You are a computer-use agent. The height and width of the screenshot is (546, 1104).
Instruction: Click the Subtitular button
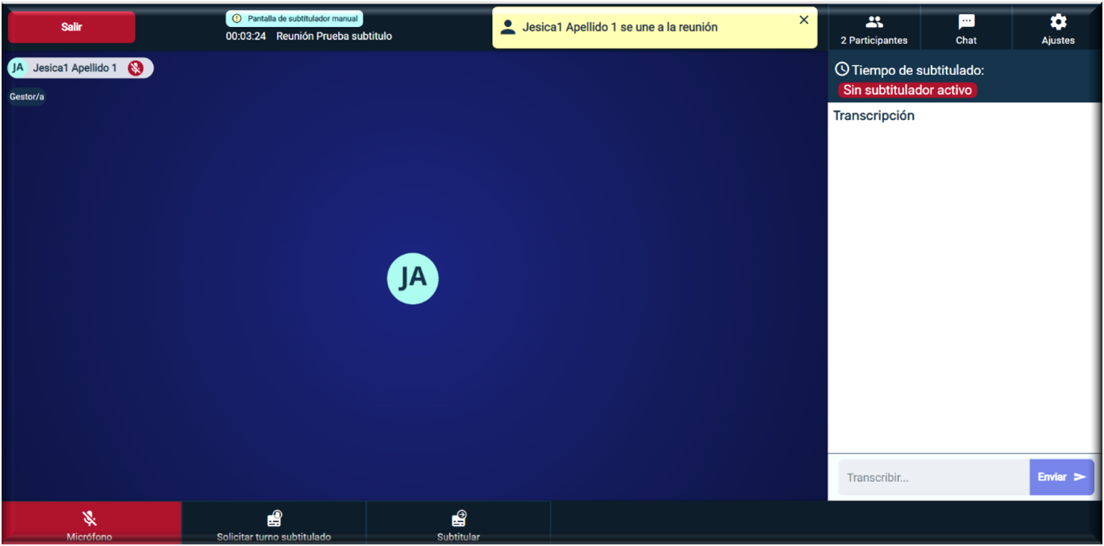pos(459,523)
